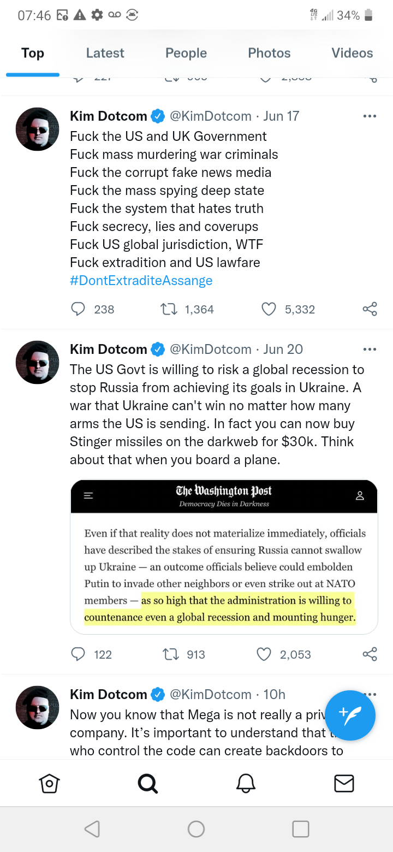This screenshot has width=393, height=852.
Task: Share the Jun 17 tweet
Action: pyautogui.click(x=370, y=309)
